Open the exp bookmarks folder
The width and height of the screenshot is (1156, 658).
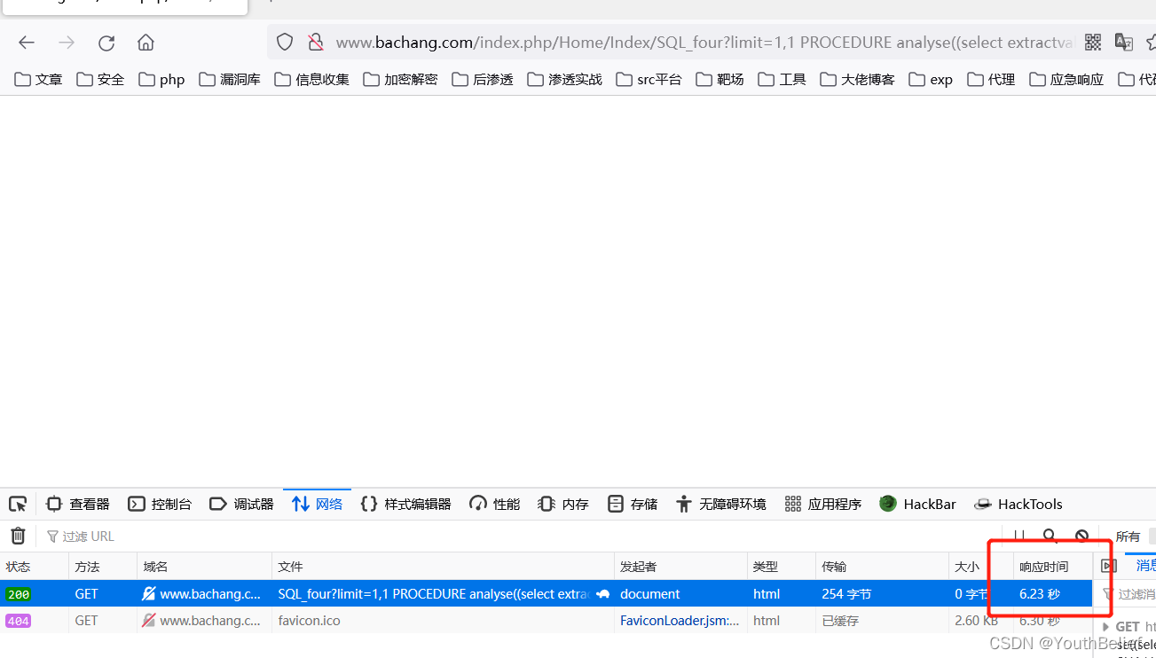931,79
